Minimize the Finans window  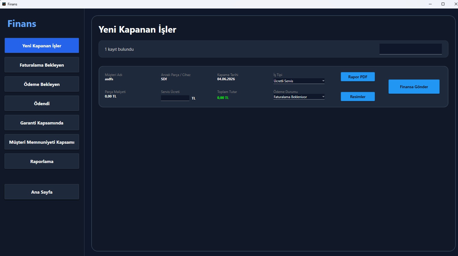click(x=430, y=4)
